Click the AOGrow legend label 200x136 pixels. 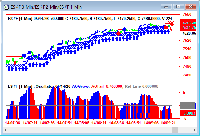pos(81,86)
